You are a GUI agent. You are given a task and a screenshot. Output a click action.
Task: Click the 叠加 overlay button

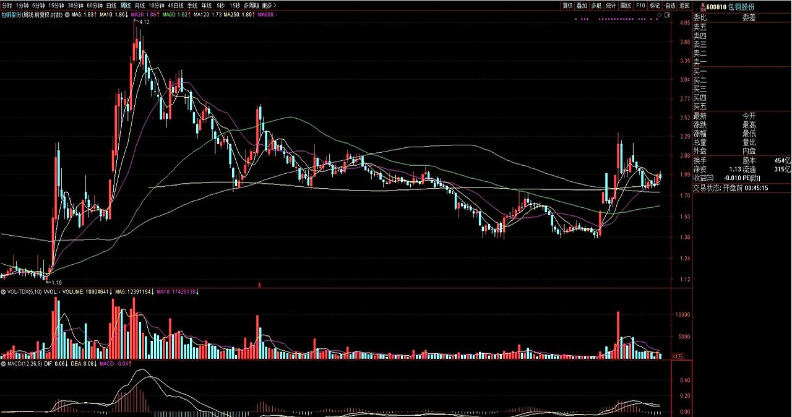point(582,5)
